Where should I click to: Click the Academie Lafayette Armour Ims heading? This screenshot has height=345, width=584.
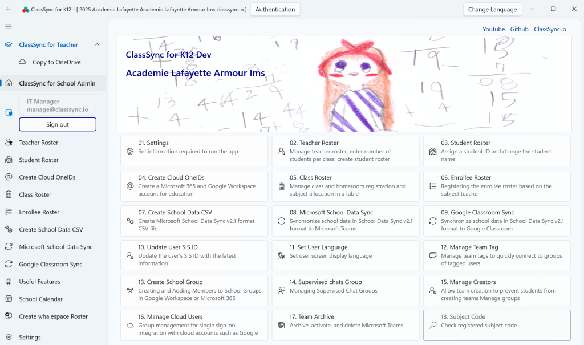pos(195,73)
